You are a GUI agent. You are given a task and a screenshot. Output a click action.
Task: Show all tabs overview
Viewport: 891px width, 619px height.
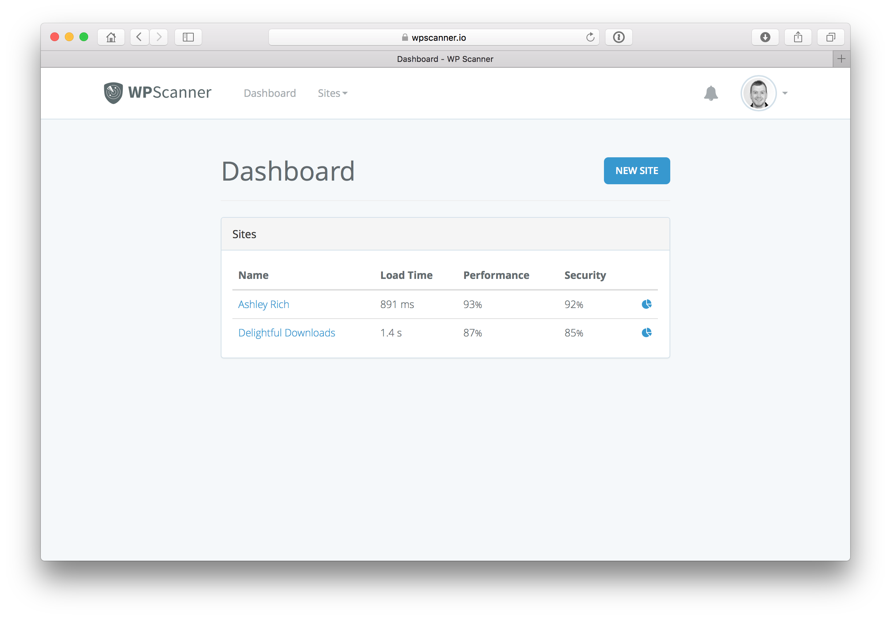831,37
